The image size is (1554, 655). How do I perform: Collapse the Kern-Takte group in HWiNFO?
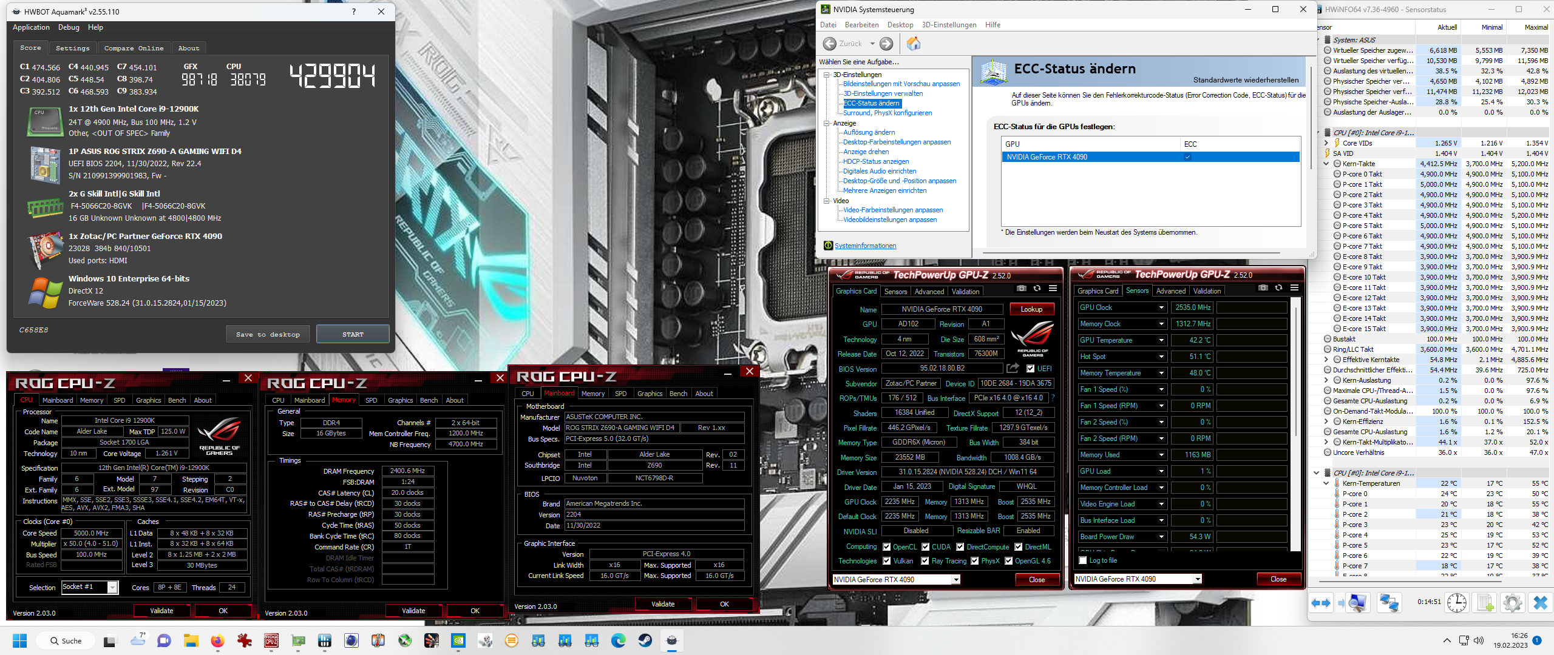tap(1326, 164)
